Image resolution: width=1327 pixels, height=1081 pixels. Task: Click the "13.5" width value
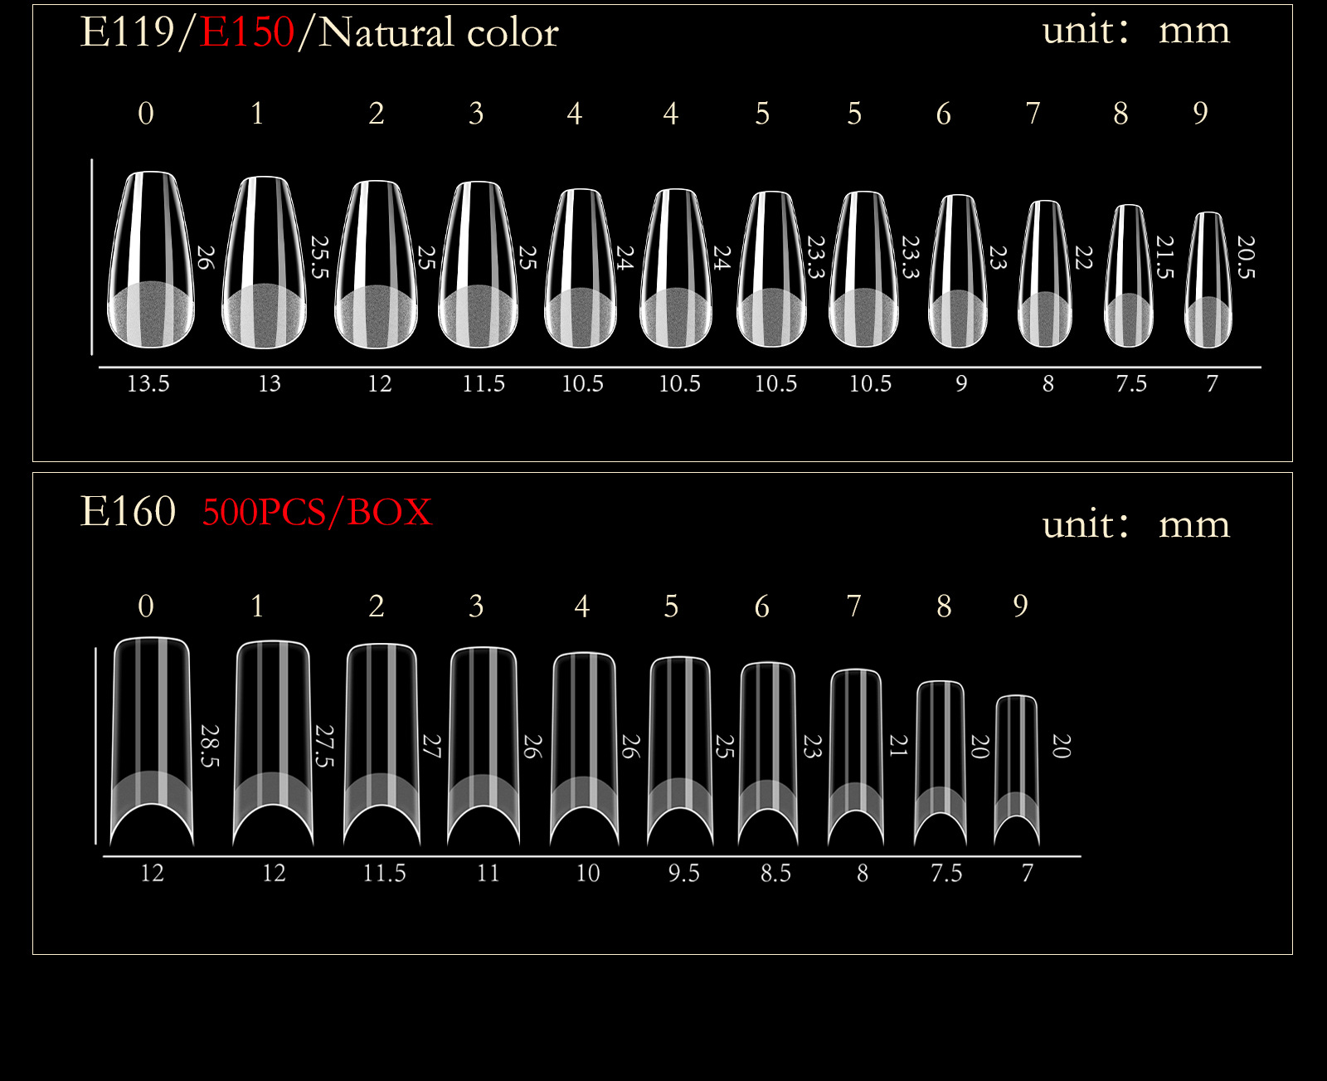click(x=148, y=383)
